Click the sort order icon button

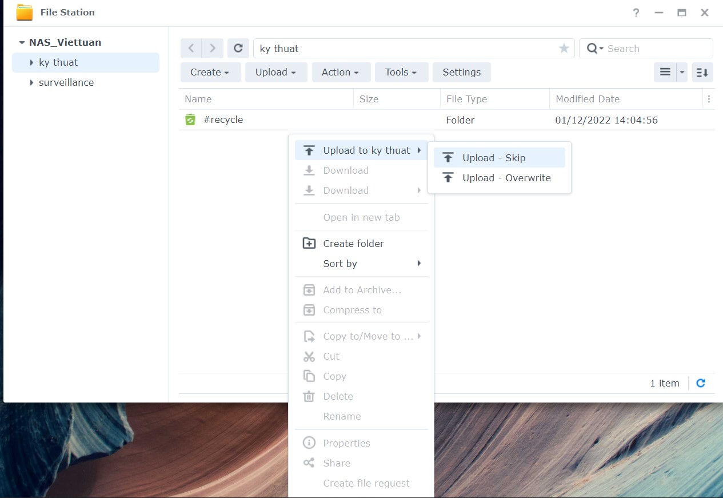[702, 72]
